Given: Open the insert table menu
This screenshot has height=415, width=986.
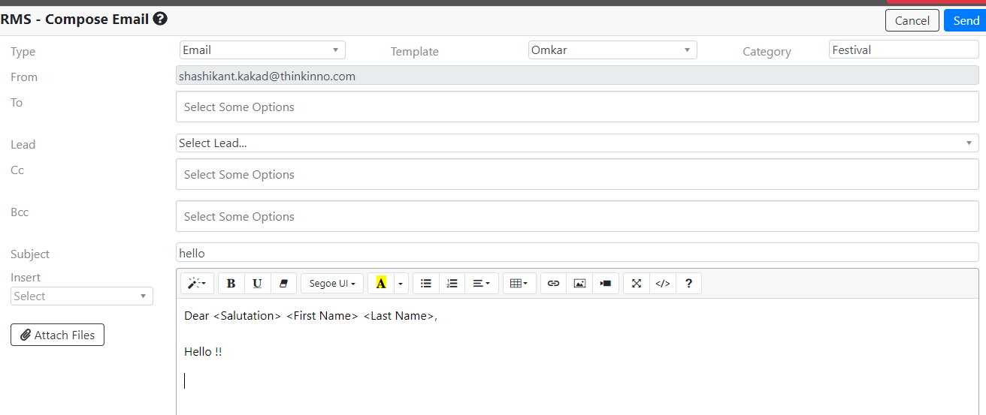Looking at the screenshot, I should point(519,283).
